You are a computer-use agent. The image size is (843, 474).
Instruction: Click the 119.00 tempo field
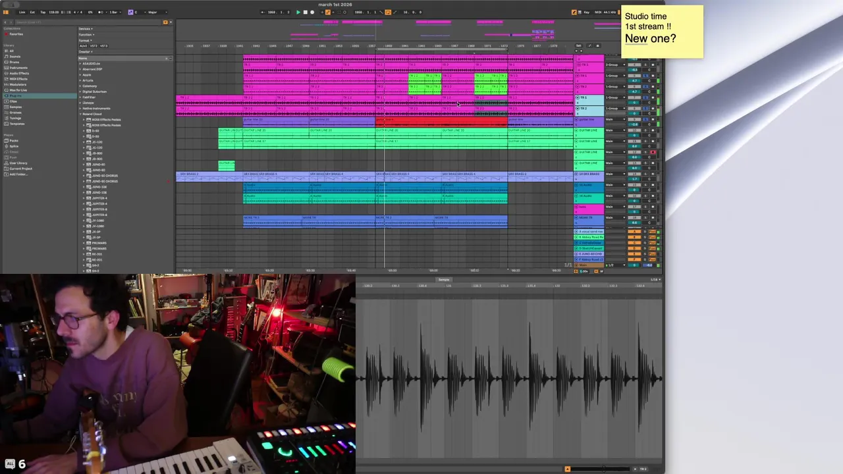click(x=54, y=12)
